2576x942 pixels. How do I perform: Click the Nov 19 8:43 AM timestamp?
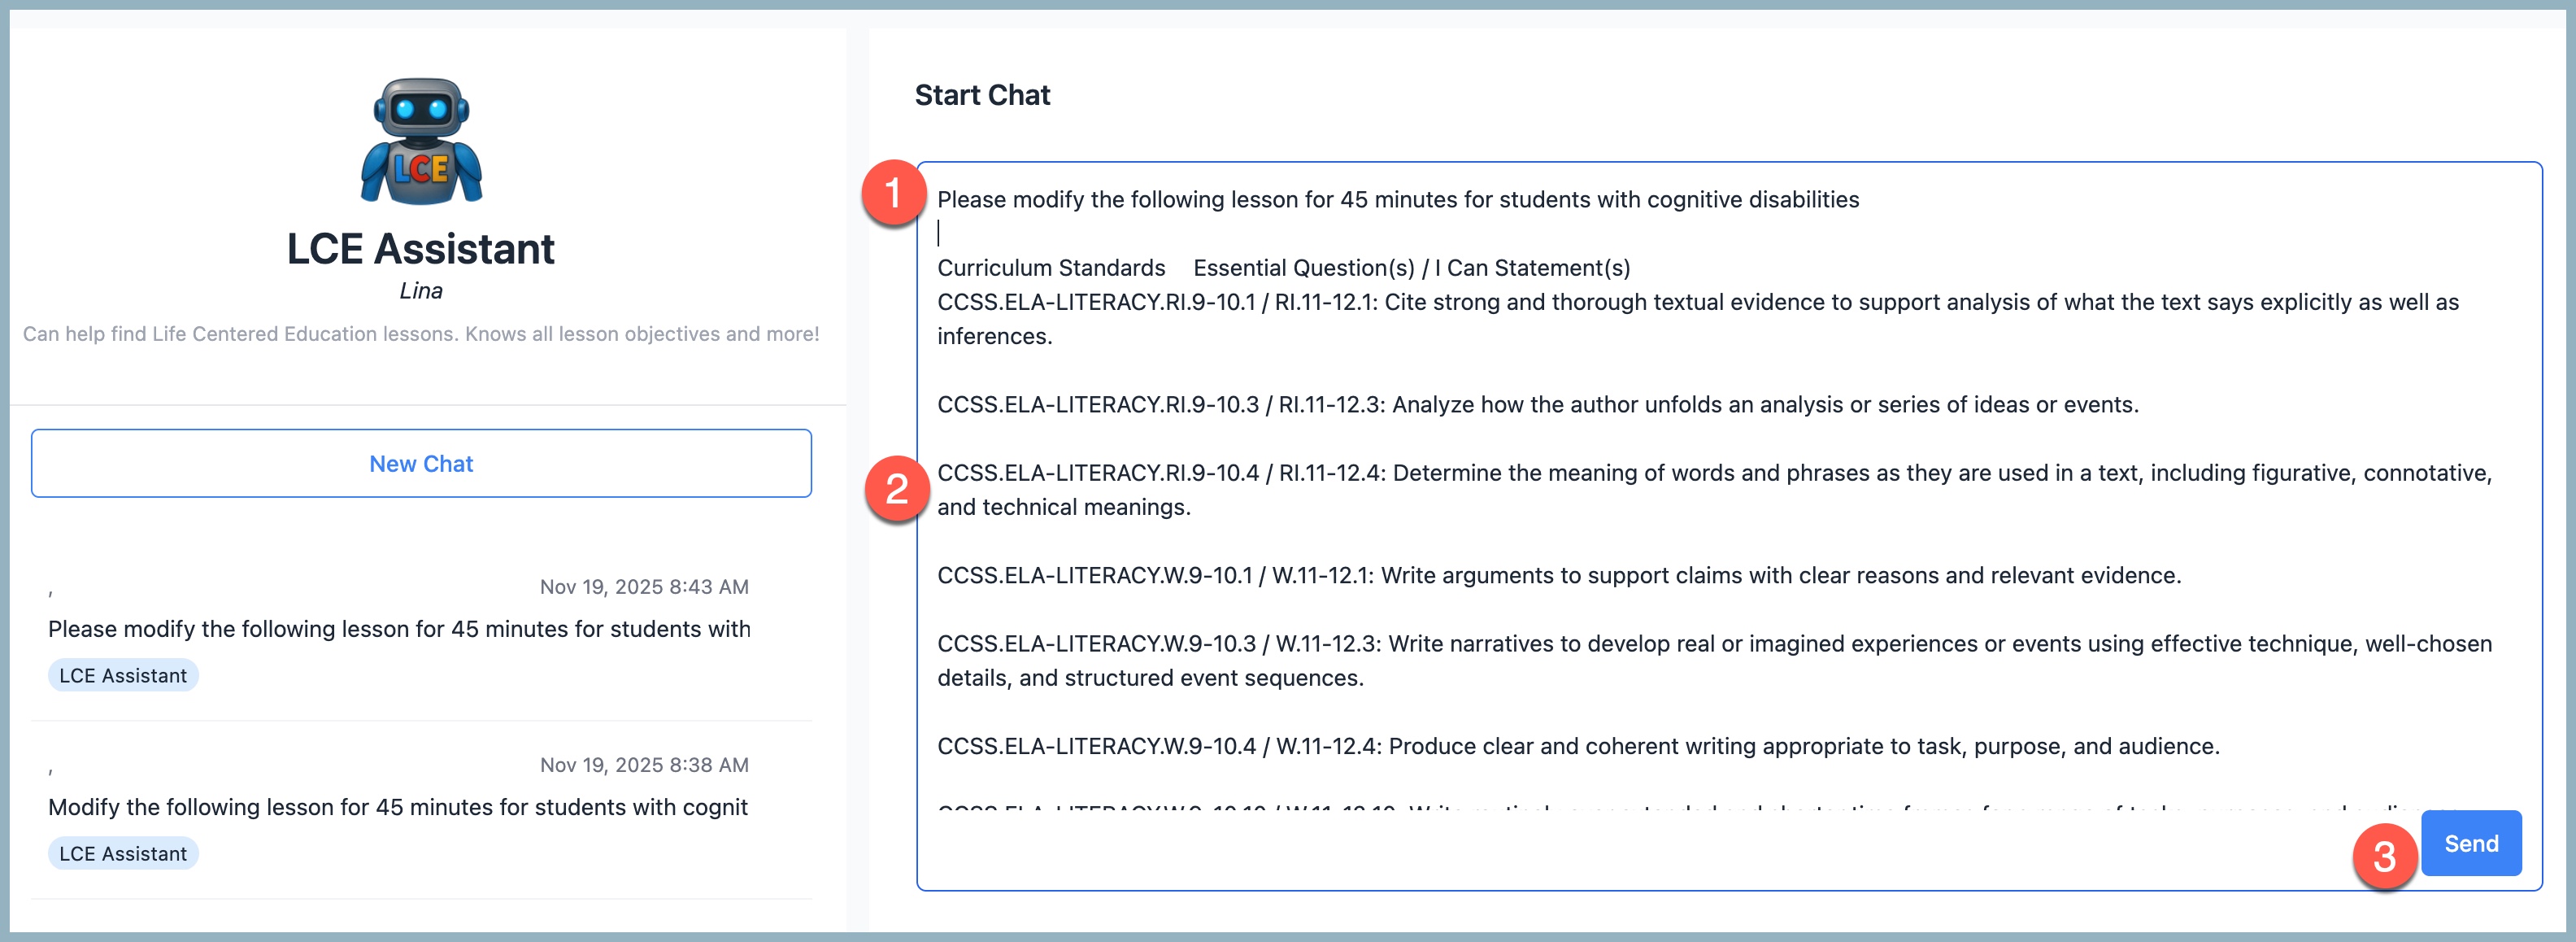tap(644, 587)
